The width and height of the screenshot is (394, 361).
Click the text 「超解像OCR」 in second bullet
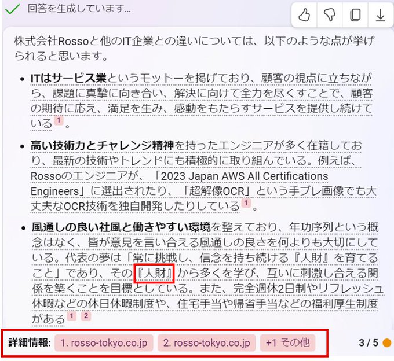point(218,191)
